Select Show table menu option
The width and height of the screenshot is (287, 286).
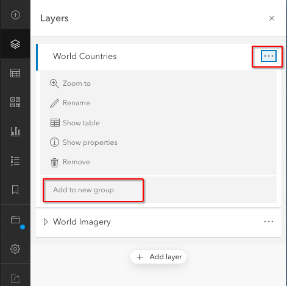pos(75,123)
